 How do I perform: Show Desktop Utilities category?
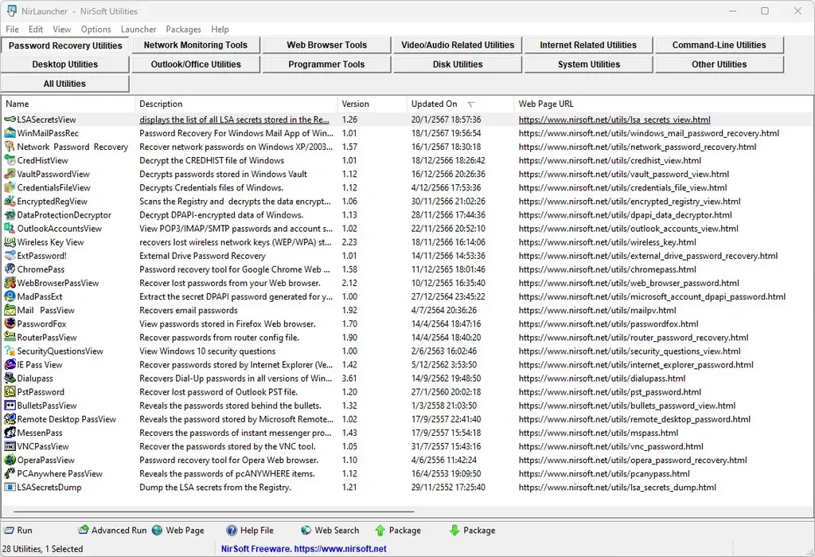point(65,65)
